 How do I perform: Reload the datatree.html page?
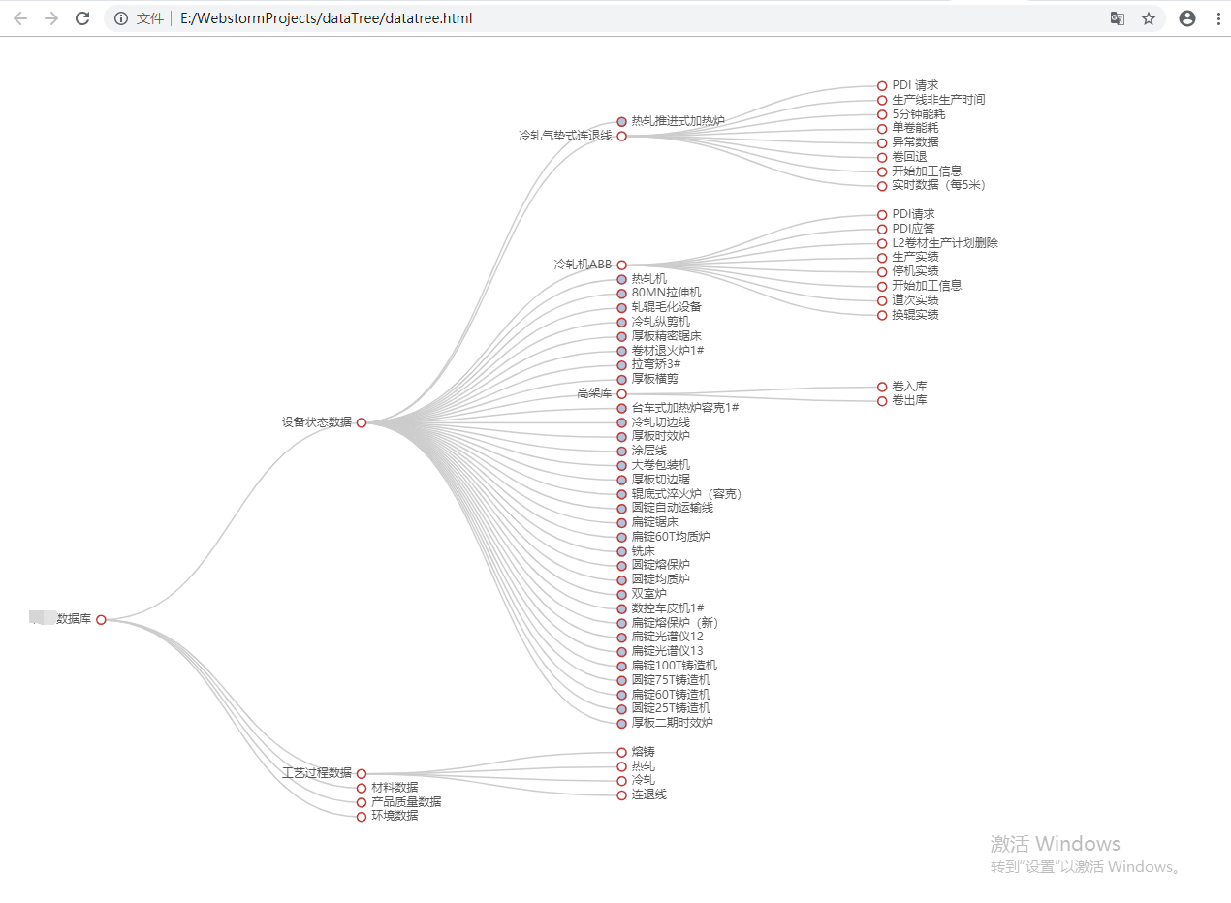pyautogui.click(x=82, y=17)
